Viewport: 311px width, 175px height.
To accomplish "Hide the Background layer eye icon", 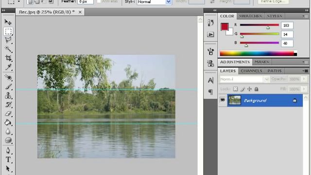I will (223, 100).
